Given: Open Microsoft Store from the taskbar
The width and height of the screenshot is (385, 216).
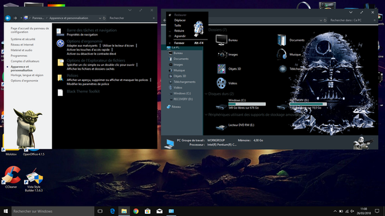Looking at the screenshot, I should coord(147,211).
